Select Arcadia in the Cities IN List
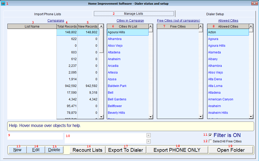Image resolution: width=259 pixels, height=161 pixels. [x=128, y=66]
